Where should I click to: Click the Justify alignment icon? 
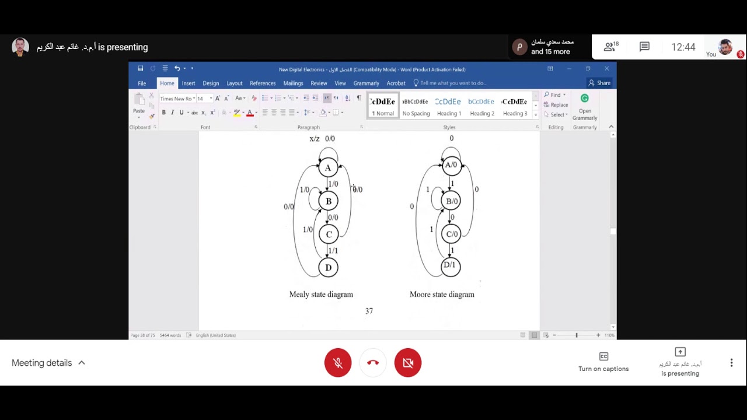292,113
